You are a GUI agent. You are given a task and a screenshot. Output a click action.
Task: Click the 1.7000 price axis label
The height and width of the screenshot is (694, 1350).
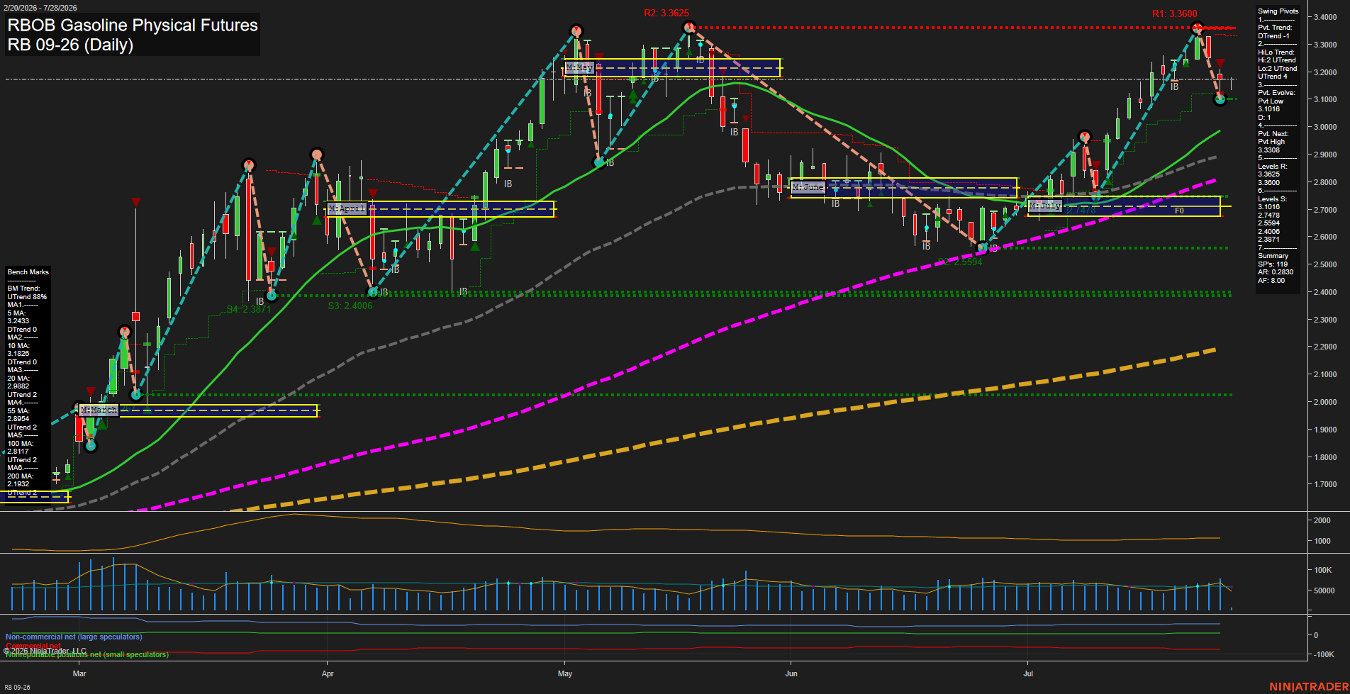coord(1325,485)
